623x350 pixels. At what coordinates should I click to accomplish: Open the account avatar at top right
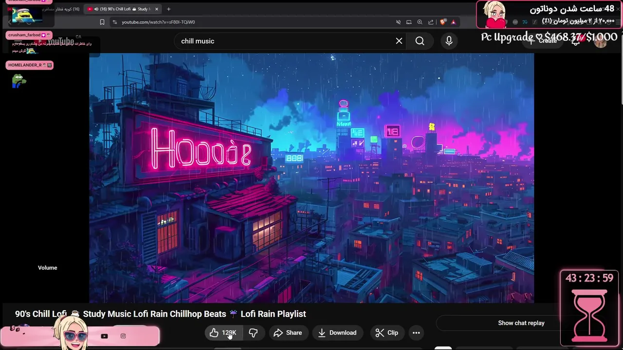(x=601, y=41)
